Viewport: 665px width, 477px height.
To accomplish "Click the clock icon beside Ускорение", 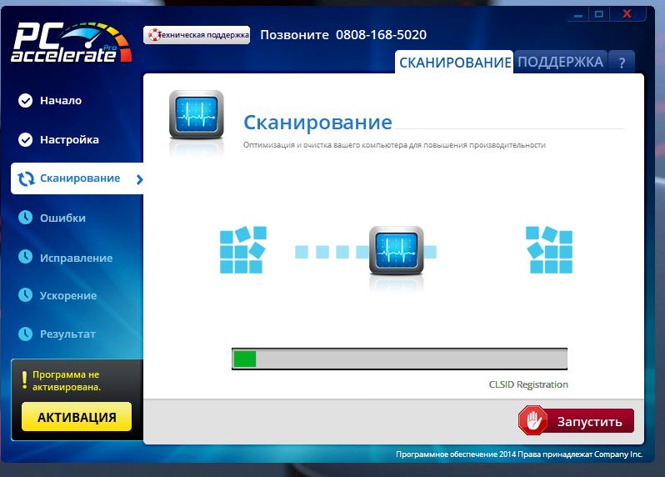I will pyautogui.click(x=26, y=295).
